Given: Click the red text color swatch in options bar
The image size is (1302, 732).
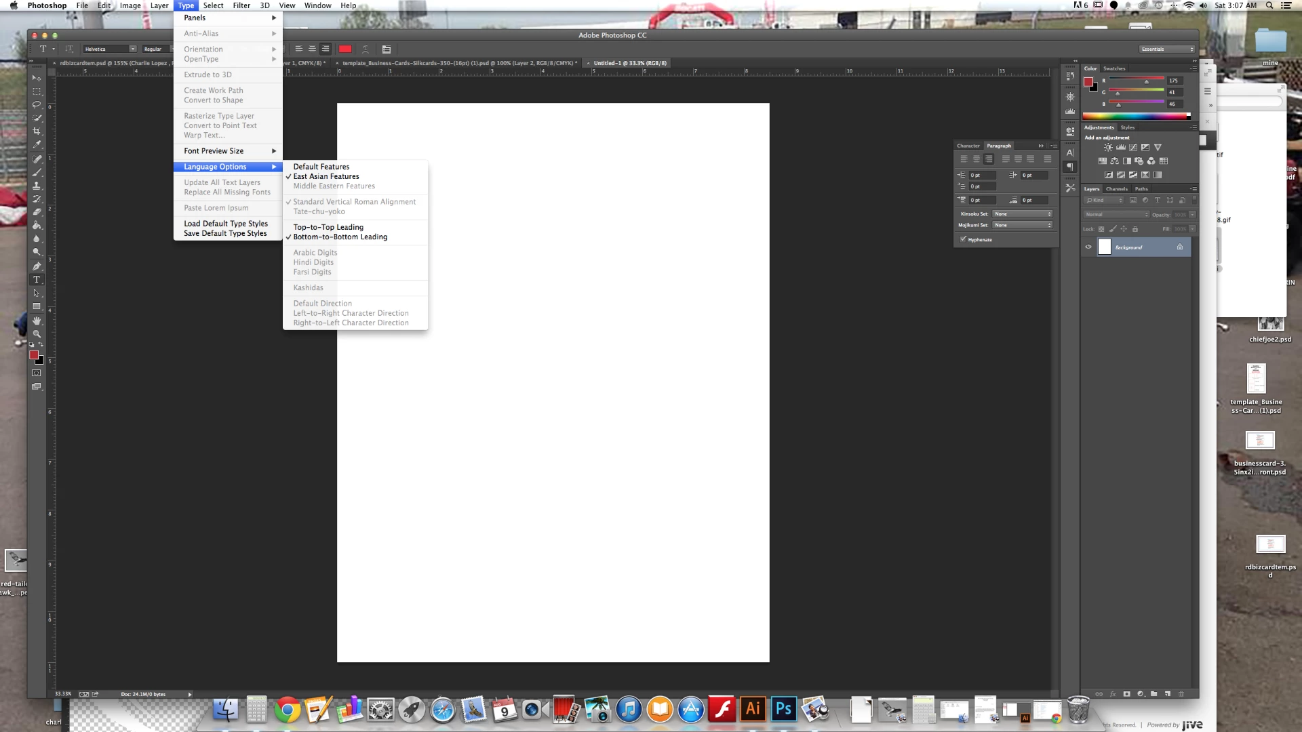Looking at the screenshot, I should click(345, 49).
